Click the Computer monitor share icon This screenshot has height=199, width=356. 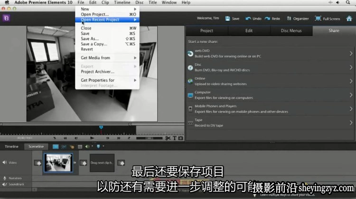[x=190, y=95]
